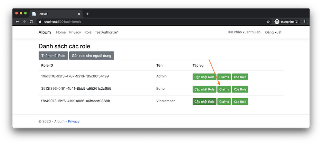
Task: Click role ID f7c49073-5bf6-419f-a886-a6bfacd9888b
Action: click(76, 101)
